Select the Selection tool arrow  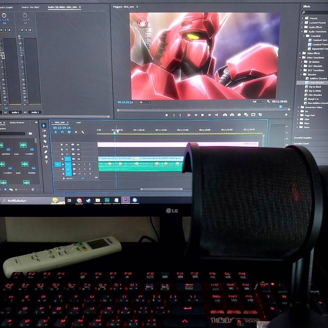pyautogui.click(x=44, y=125)
